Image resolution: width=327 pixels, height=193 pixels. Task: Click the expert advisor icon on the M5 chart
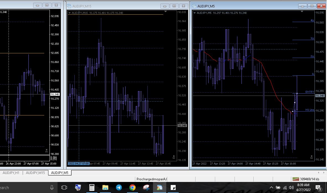[x=311, y=157]
